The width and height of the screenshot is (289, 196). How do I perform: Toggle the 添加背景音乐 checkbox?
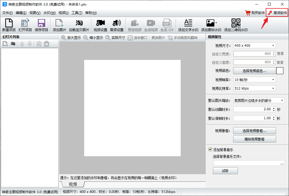(210, 149)
